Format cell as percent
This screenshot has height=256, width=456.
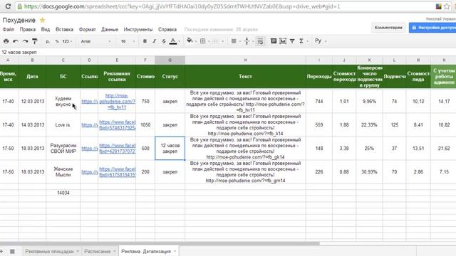(57, 41)
